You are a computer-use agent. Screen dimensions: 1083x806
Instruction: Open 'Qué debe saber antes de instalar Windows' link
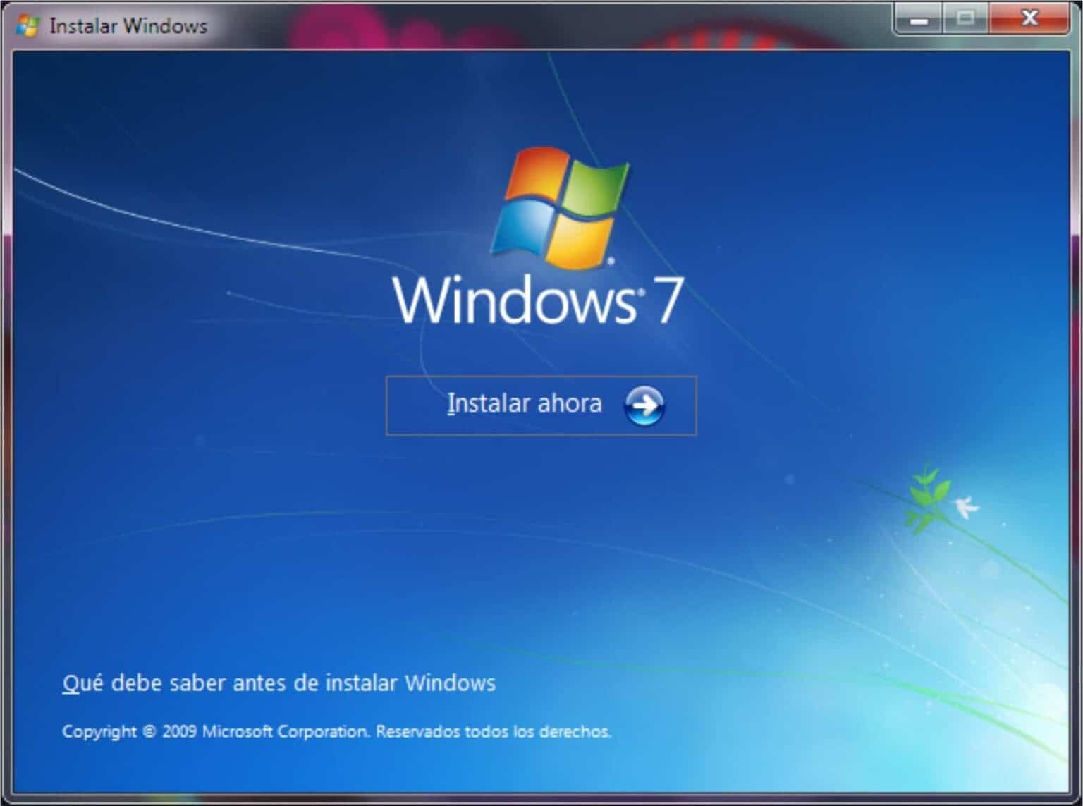coord(279,683)
